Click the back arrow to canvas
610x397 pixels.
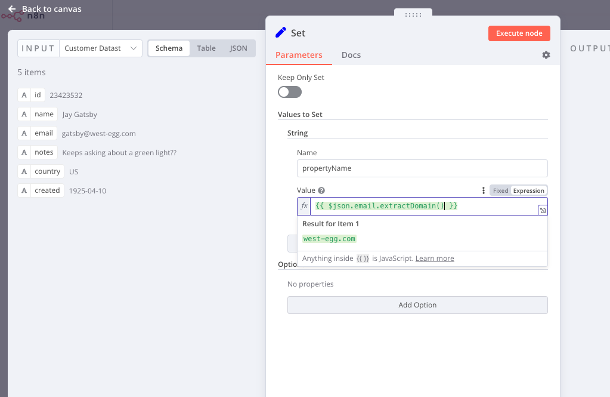point(12,9)
